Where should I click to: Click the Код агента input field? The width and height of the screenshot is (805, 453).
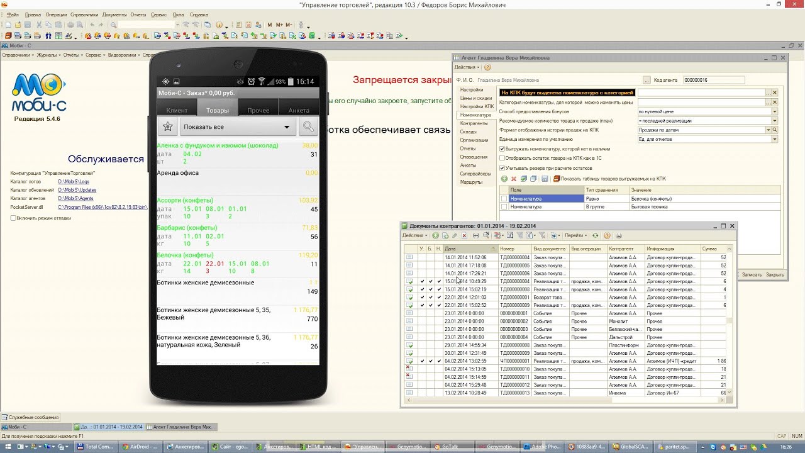714,80
